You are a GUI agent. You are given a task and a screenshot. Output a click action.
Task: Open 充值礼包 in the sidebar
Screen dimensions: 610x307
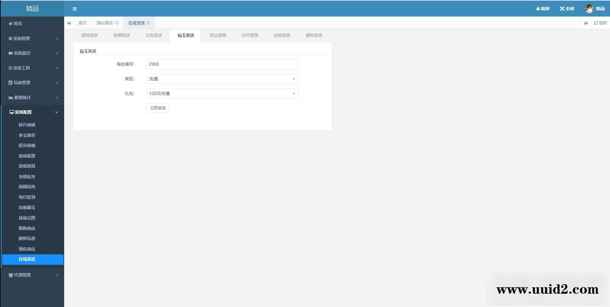point(27,177)
